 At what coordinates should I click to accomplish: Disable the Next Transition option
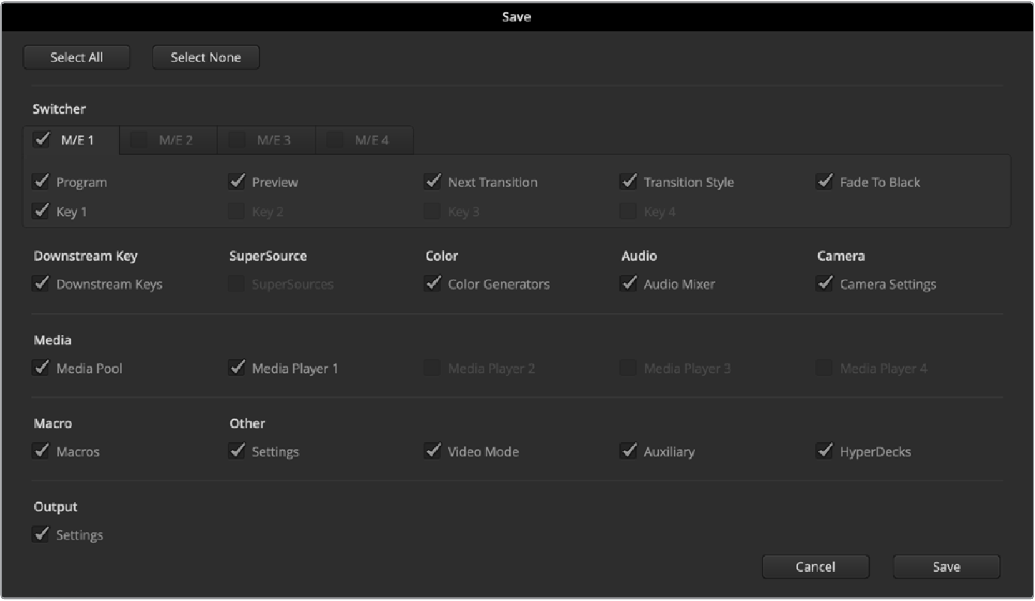[x=433, y=182]
